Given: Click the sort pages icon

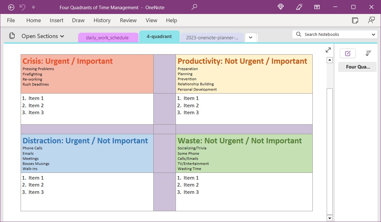Looking at the screenshot, I should 368,53.
